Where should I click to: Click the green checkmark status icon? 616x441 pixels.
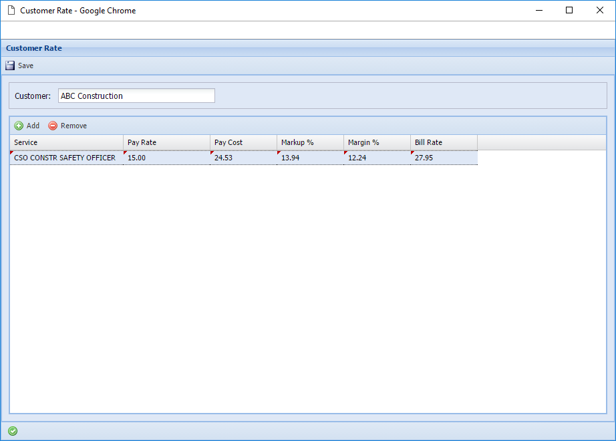click(13, 431)
